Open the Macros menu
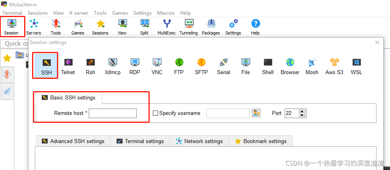Image resolution: width=390 pixels, height=170 pixels. pyautogui.click(x=166, y=13)
